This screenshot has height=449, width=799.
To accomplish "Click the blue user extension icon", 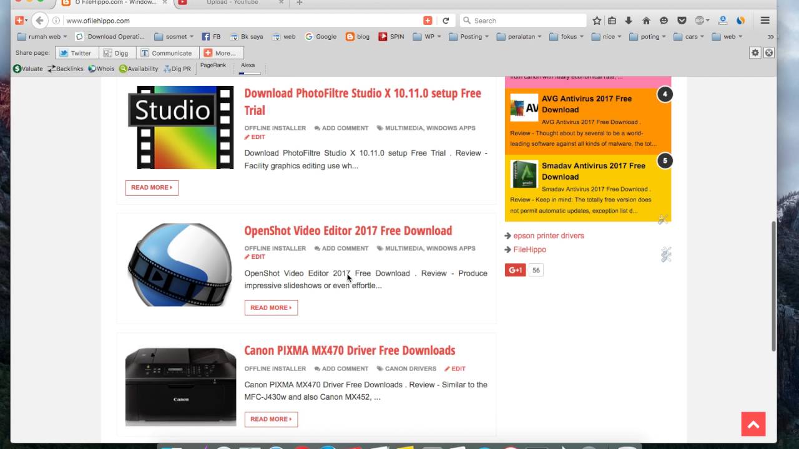I will [x=723, y=21].
